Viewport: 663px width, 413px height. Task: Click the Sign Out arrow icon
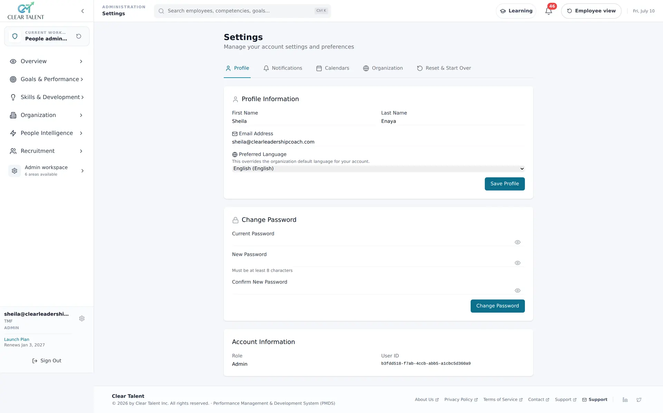pyautogui.click(x=35, y=361)
